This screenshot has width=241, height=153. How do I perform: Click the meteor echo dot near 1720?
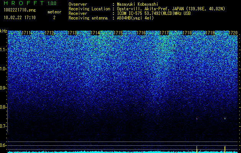(225, 119)
